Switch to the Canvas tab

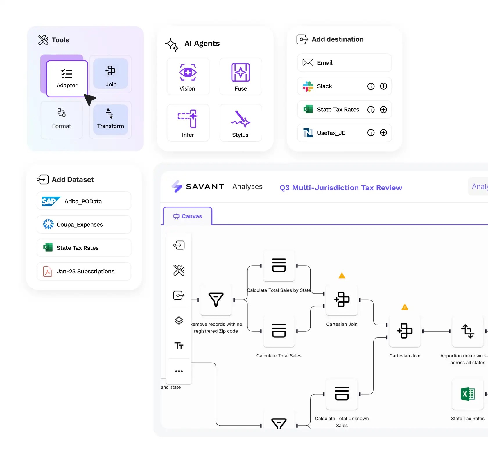point(187,216)
